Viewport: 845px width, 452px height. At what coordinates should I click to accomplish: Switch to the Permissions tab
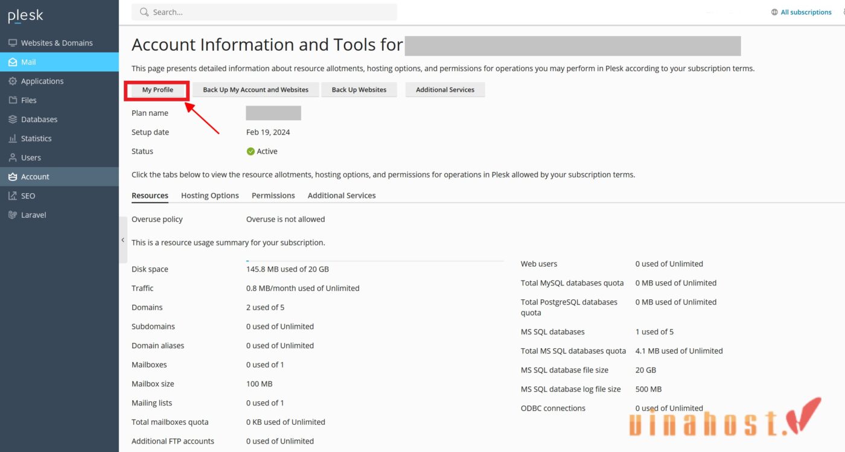pos(273,196)
